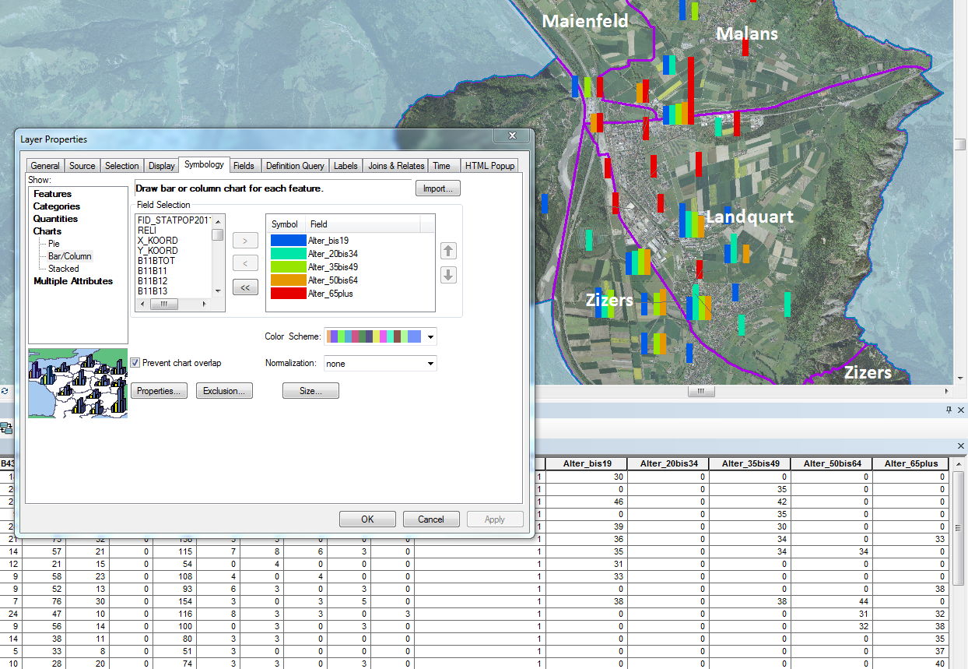This screenshot has height=669, width=968.
Task: Click the remove field left-arrow button
Action: click(x=245, y=264)
